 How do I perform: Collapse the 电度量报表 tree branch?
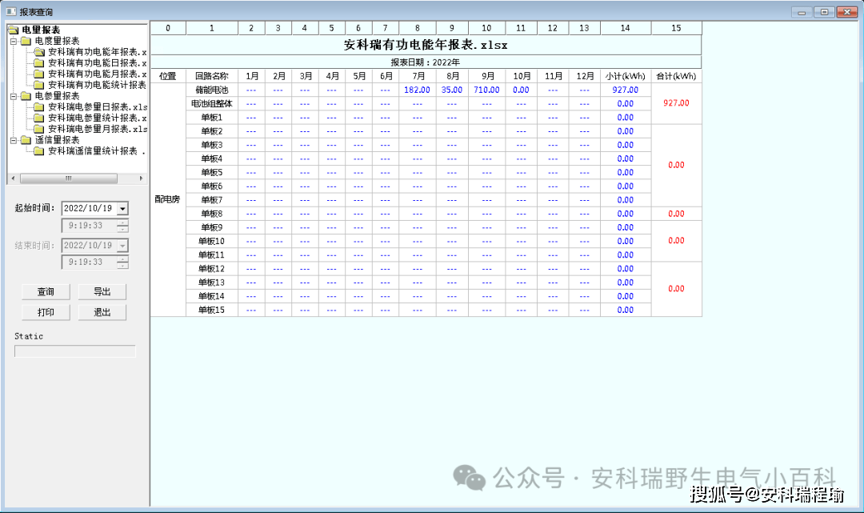14,41
